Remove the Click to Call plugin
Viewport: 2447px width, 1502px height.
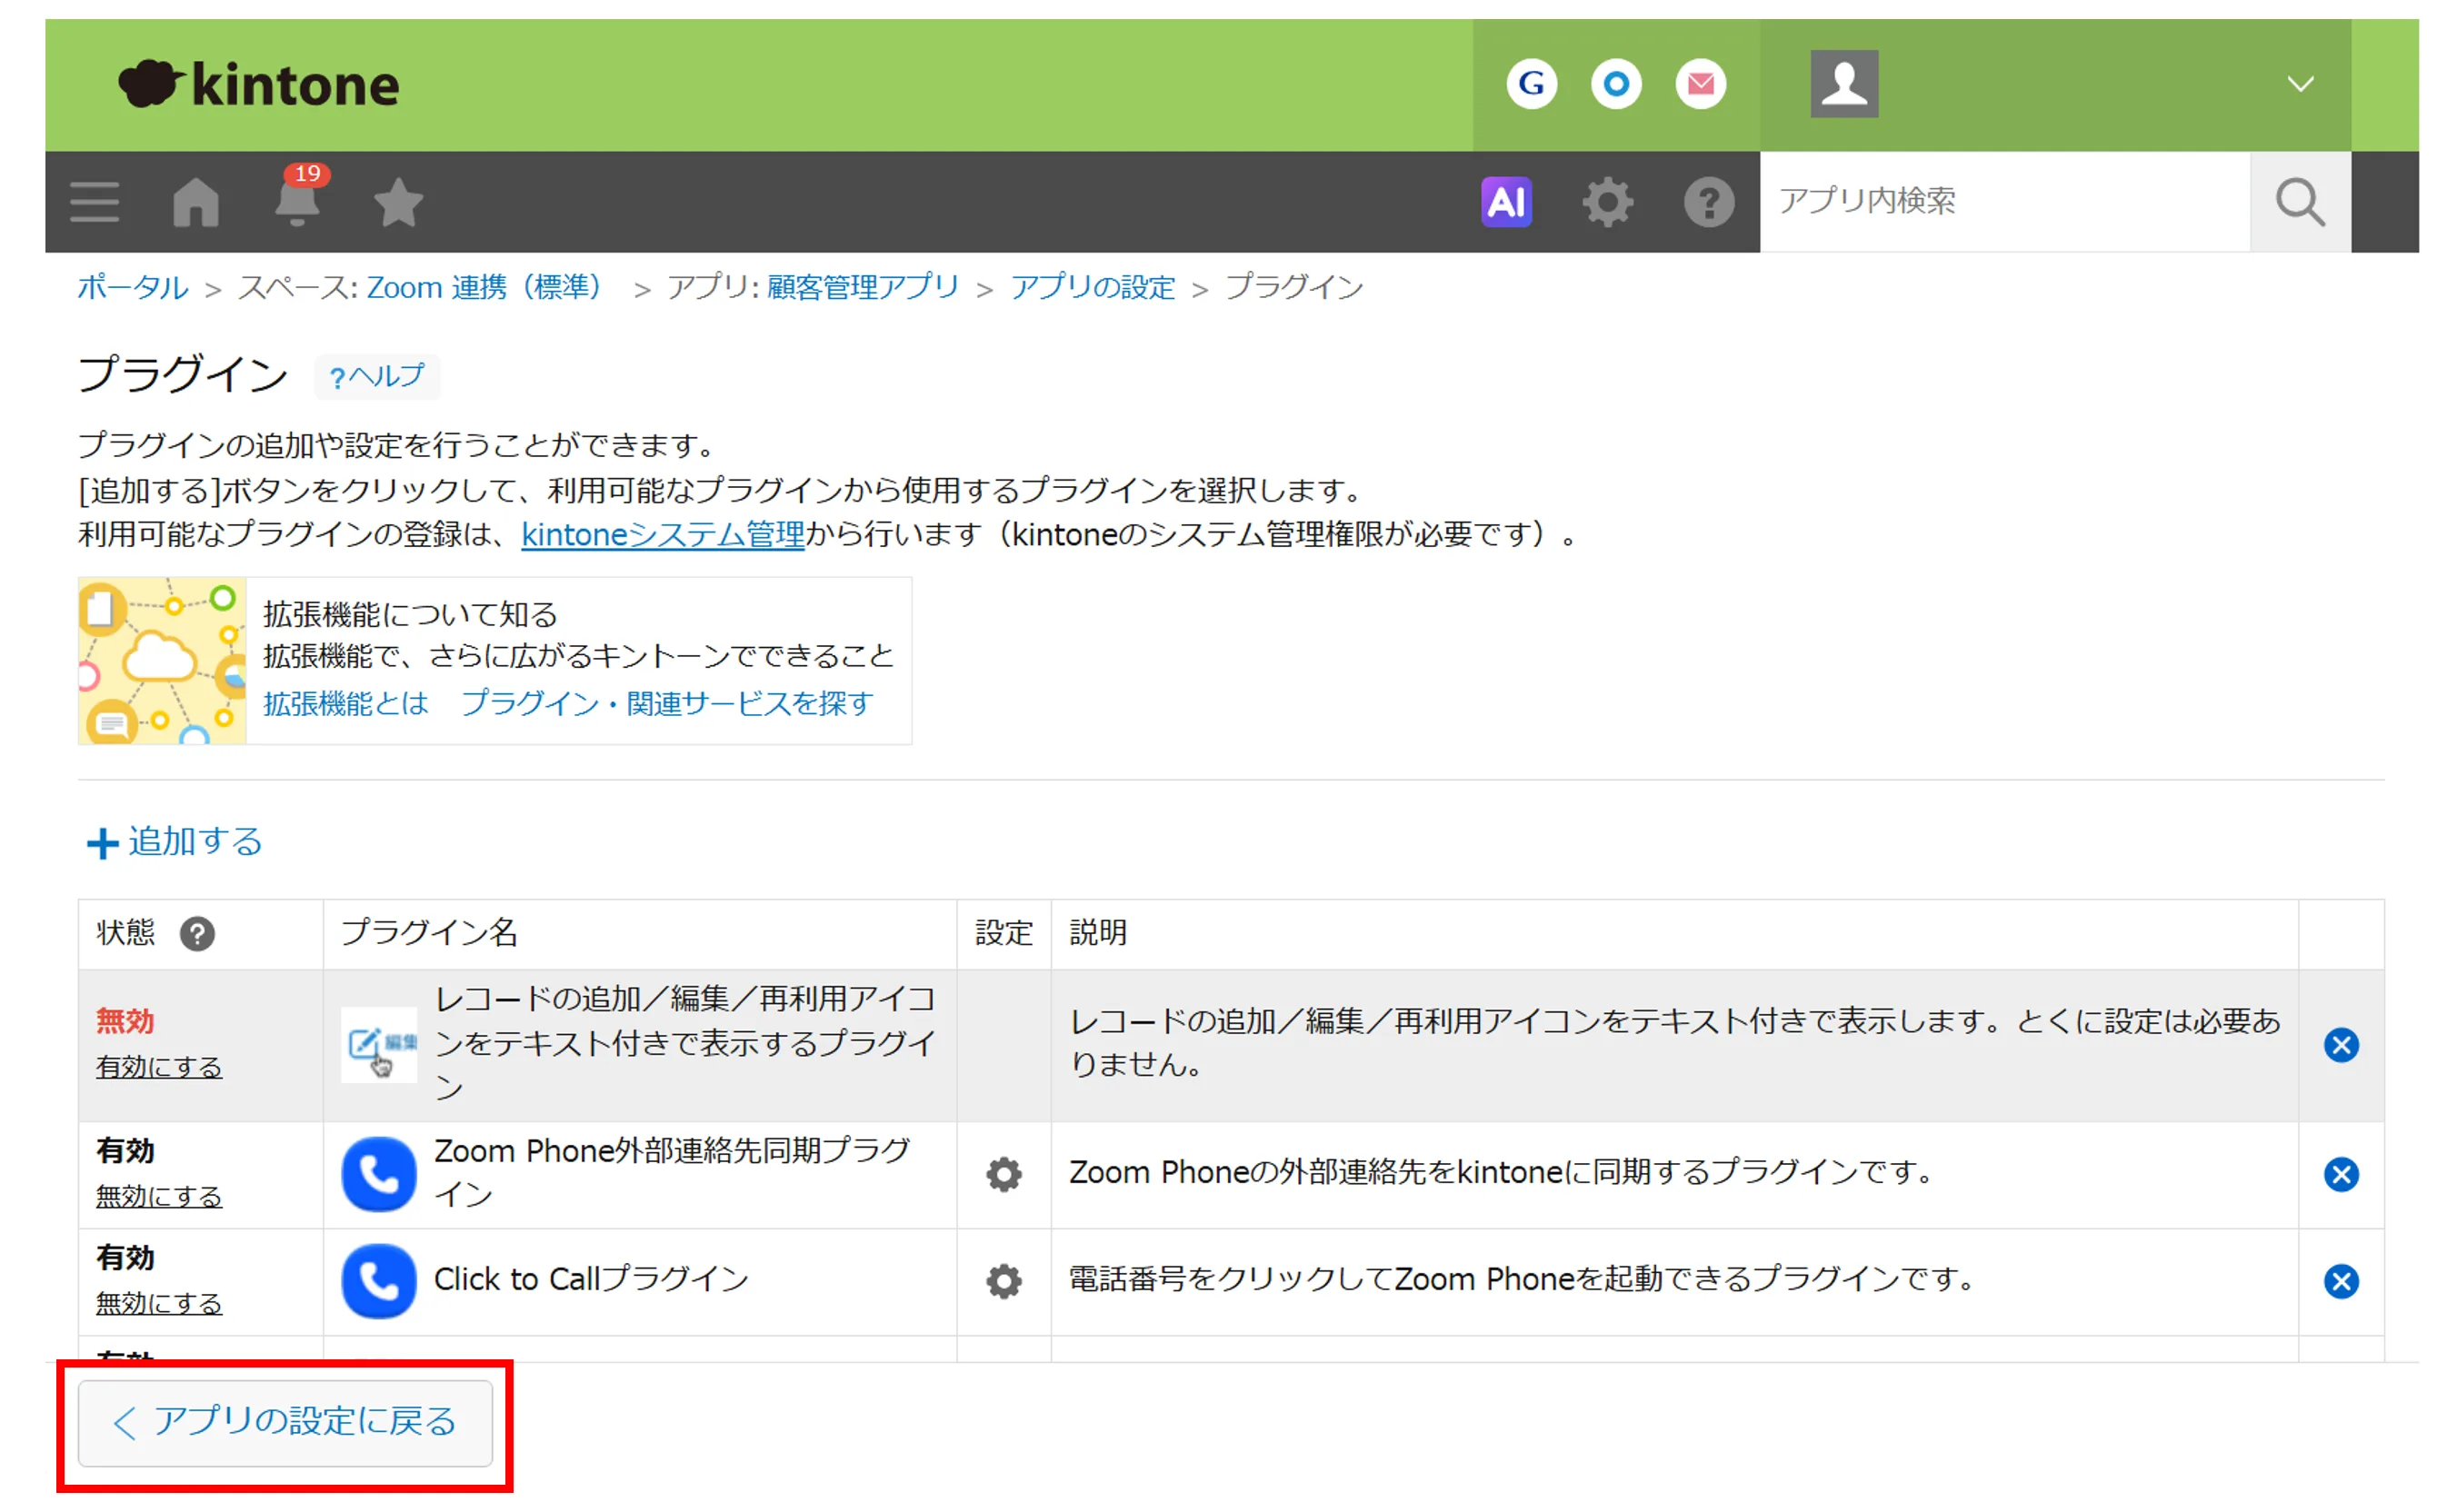coord(2342,1281)
